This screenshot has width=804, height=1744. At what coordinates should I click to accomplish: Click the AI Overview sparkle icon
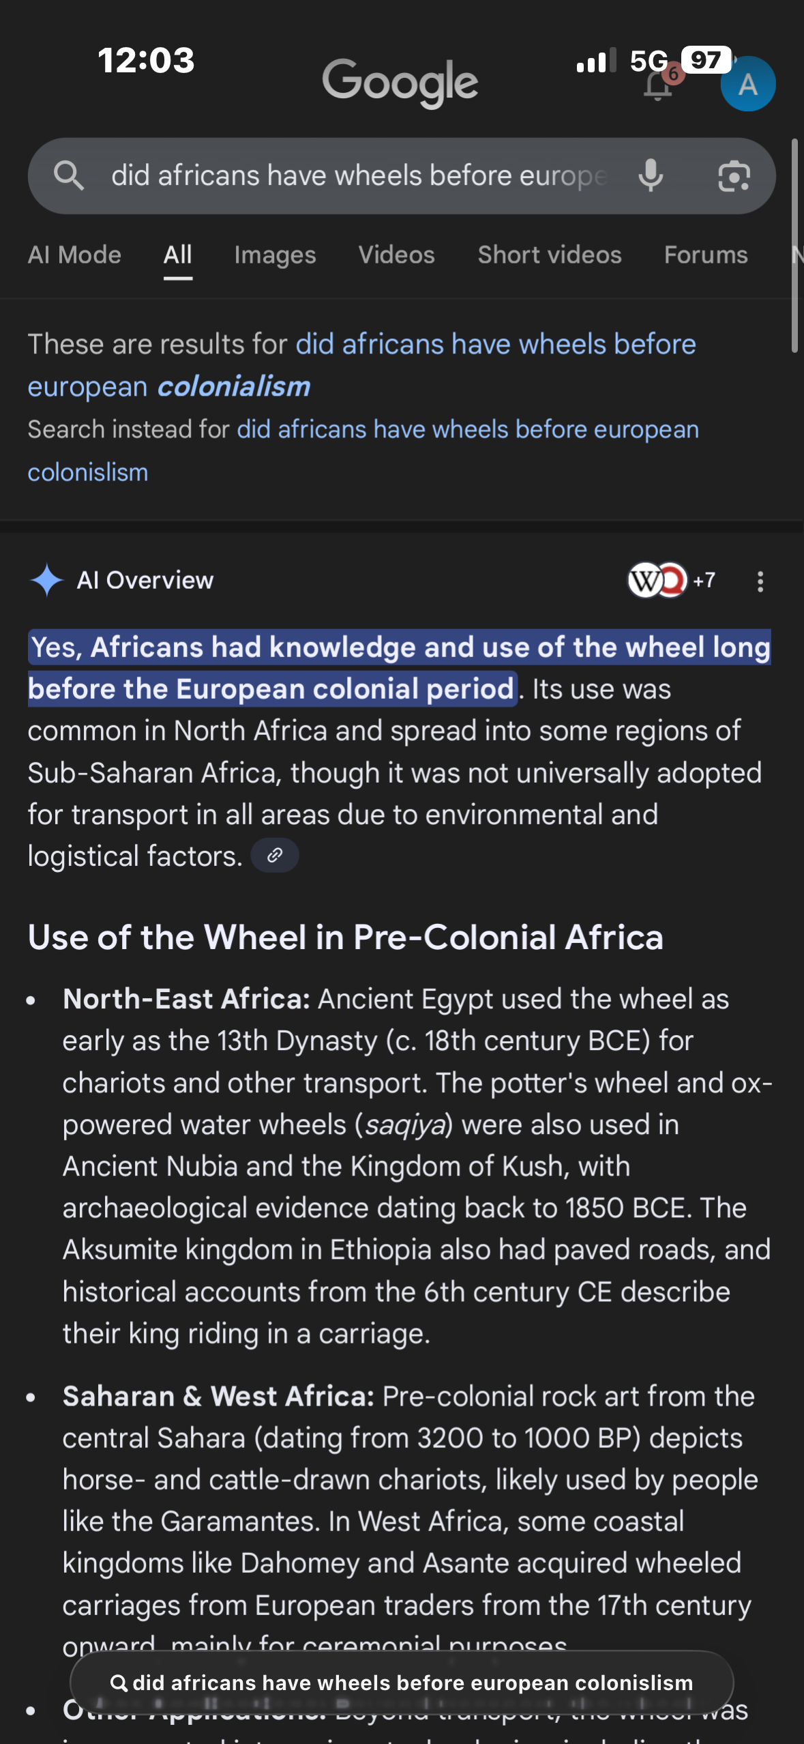pyautogui.click(x=46, y=581)
